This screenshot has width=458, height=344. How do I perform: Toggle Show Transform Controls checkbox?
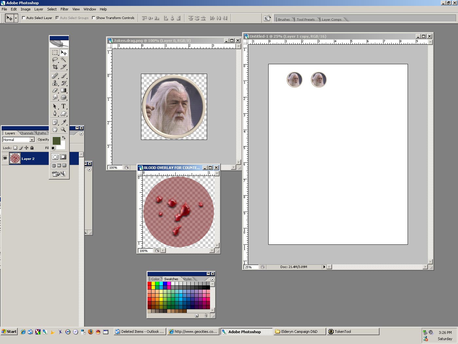pos(94,18)
